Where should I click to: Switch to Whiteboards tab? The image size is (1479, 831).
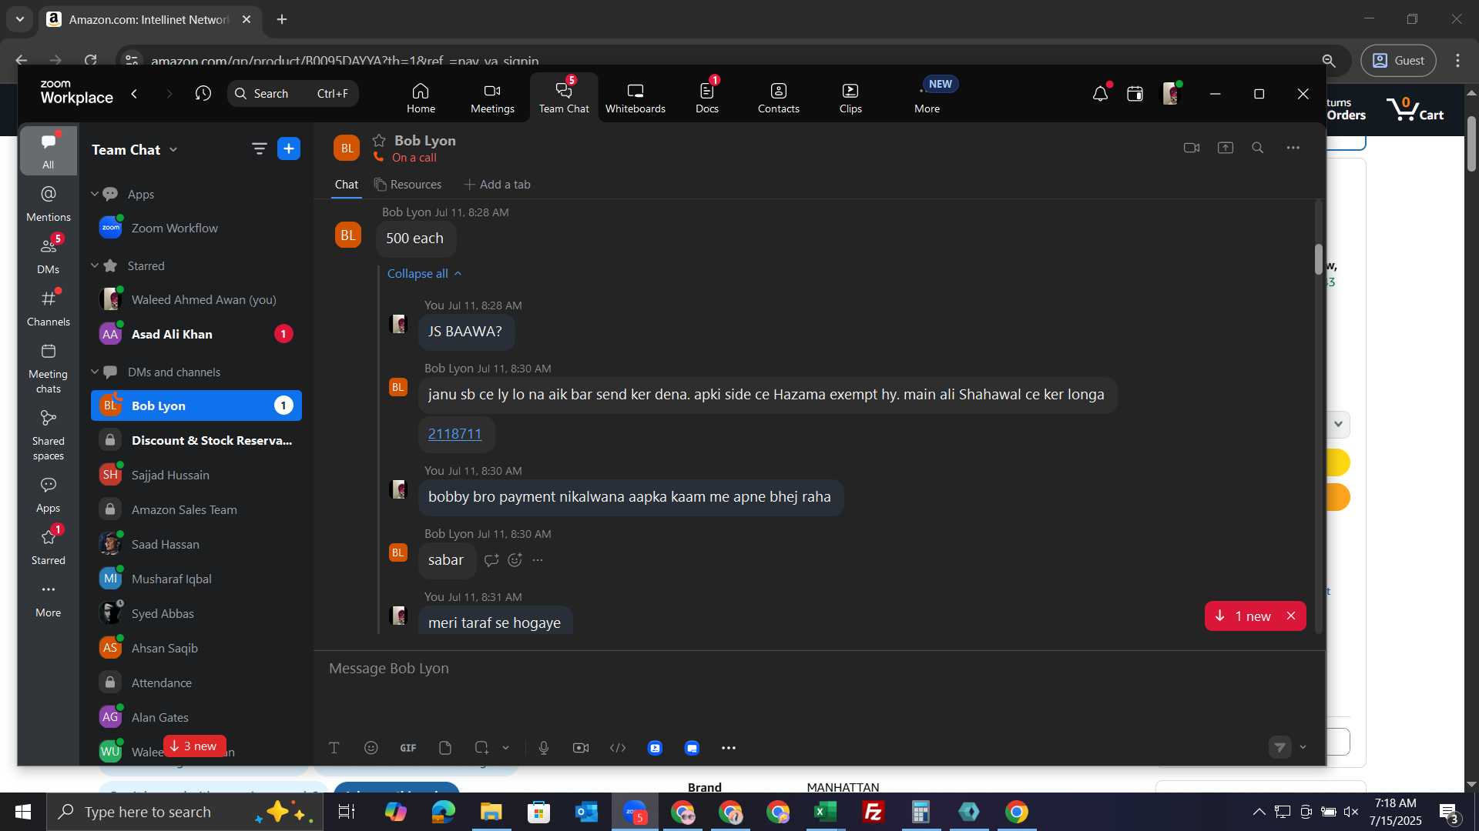point(635,98)
